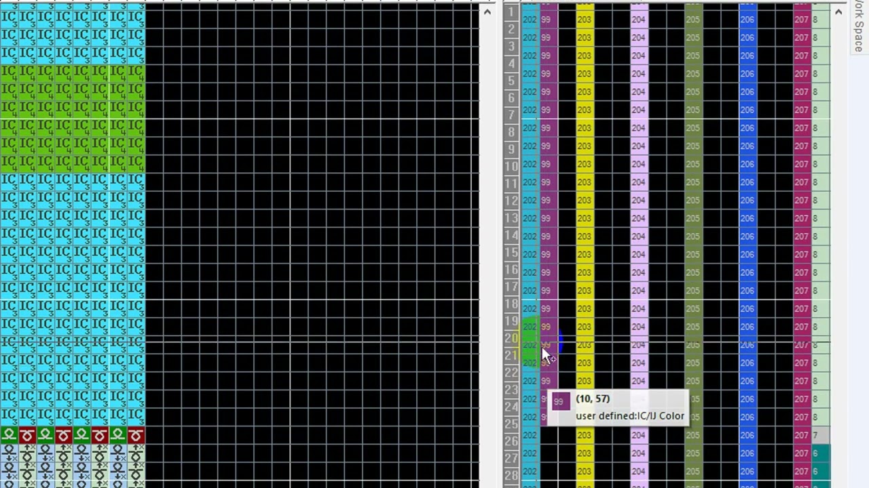Viewport: 869px width, 488px height.
Task: Click the up arrow of left pattern pane scrollbar
Action: (487, 12)
